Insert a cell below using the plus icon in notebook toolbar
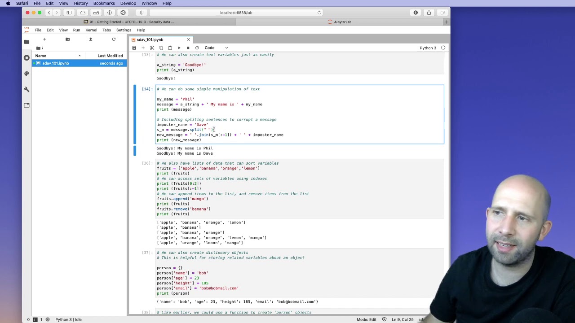 tap(143, 48)
